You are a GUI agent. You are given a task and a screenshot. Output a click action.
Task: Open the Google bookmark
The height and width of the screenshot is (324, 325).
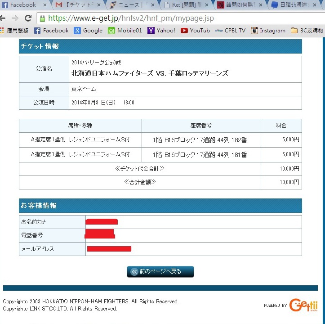point(88,31)
